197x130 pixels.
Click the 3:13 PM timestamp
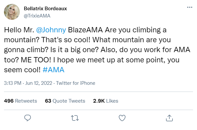(13, 83)
